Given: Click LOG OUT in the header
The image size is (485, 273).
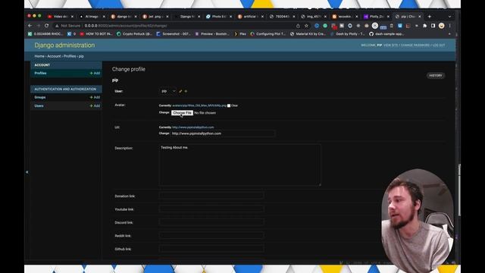Looking at the screenshot, I should click(x=439, y=45).
